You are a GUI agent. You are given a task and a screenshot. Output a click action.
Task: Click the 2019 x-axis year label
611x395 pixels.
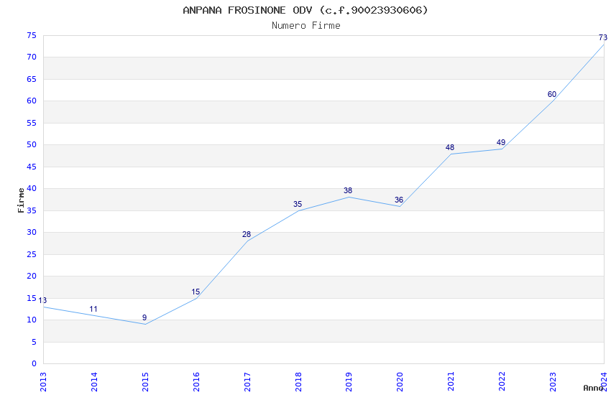[349, 382]
